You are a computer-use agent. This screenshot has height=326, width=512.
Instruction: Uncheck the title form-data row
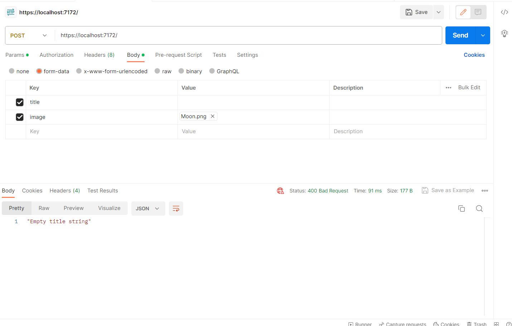19,102
